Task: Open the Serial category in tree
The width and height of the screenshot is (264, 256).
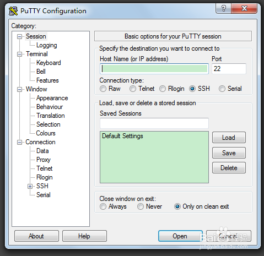Action: 44,195
